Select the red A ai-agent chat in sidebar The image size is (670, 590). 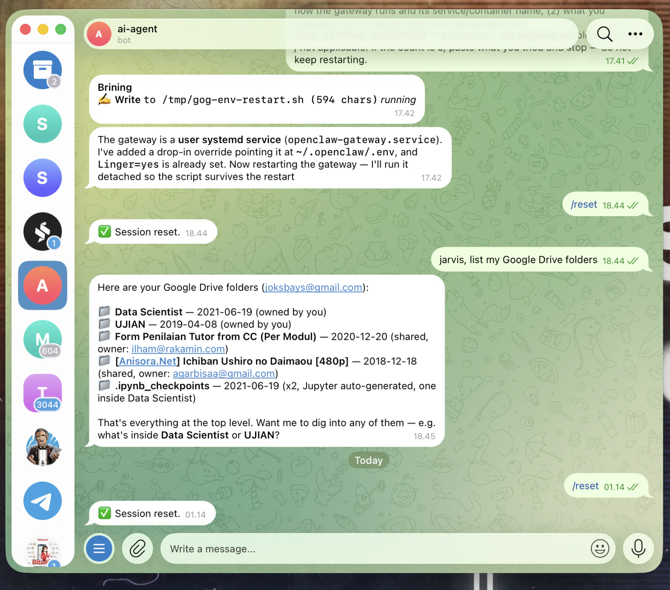42,285
